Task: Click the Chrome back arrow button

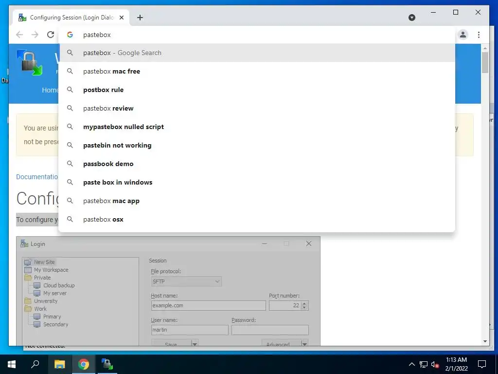Action: click(19, 35)
